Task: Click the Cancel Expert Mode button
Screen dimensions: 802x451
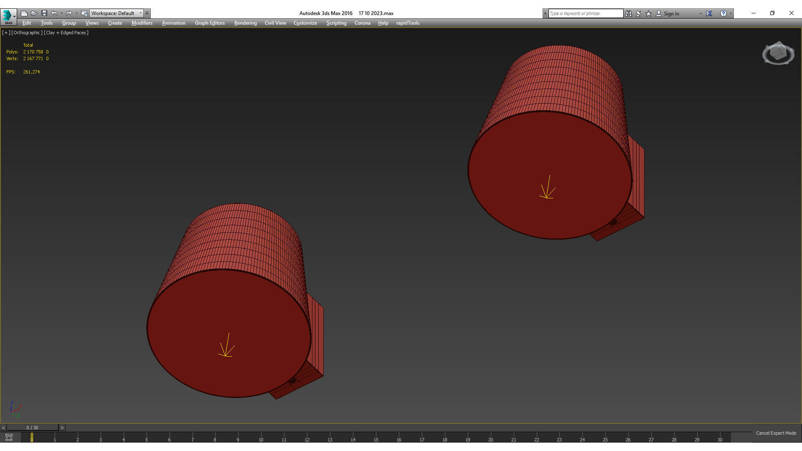Action: click(x=776, y=433)
